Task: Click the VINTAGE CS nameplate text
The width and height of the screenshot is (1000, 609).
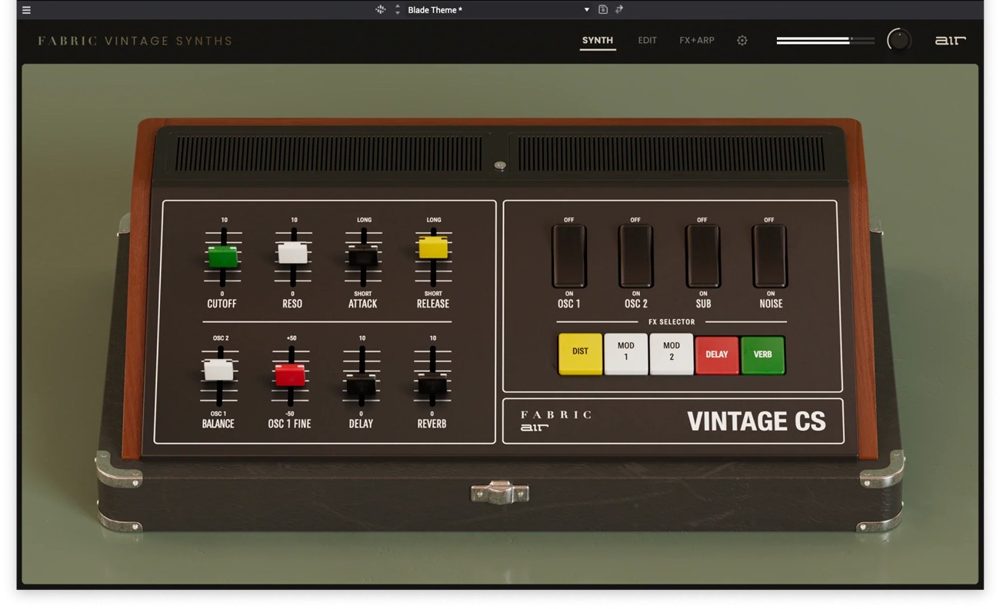Action: (756, 421)
